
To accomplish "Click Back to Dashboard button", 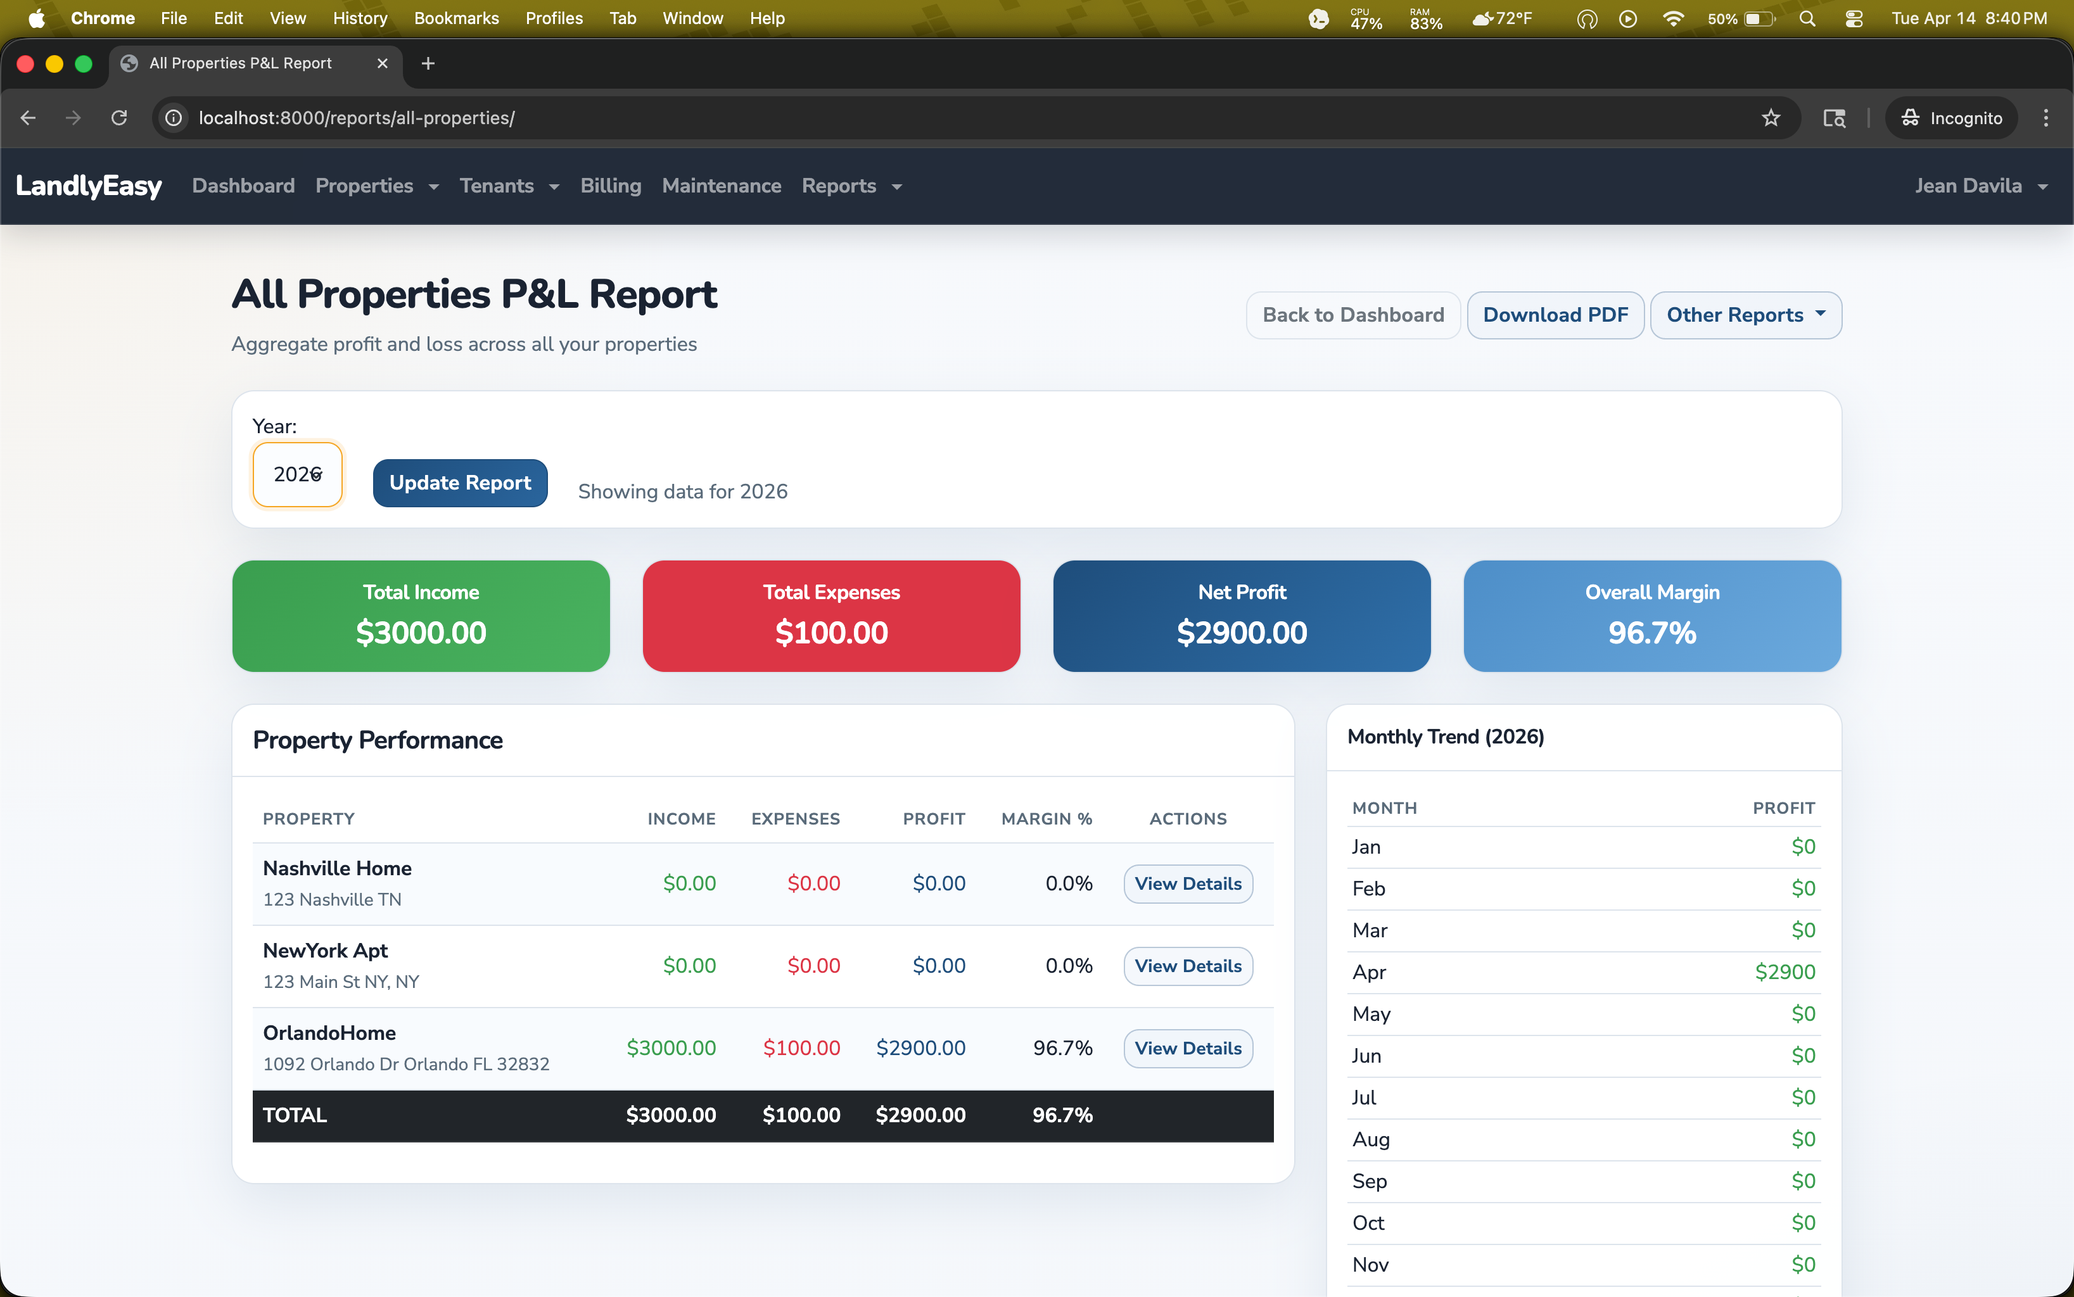I will (1352, 315).
